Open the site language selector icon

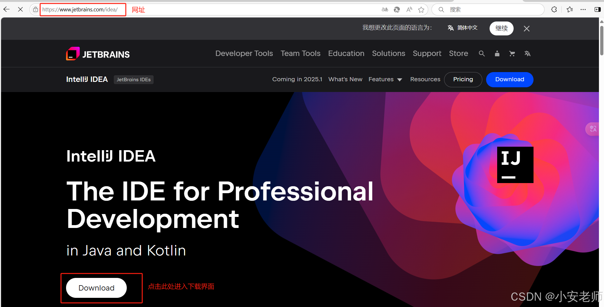528,53
